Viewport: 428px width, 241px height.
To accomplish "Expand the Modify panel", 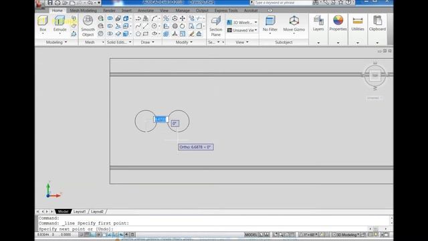I will pos(185,42).
